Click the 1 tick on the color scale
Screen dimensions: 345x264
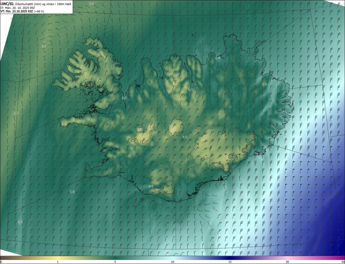[x=58, y=262]
